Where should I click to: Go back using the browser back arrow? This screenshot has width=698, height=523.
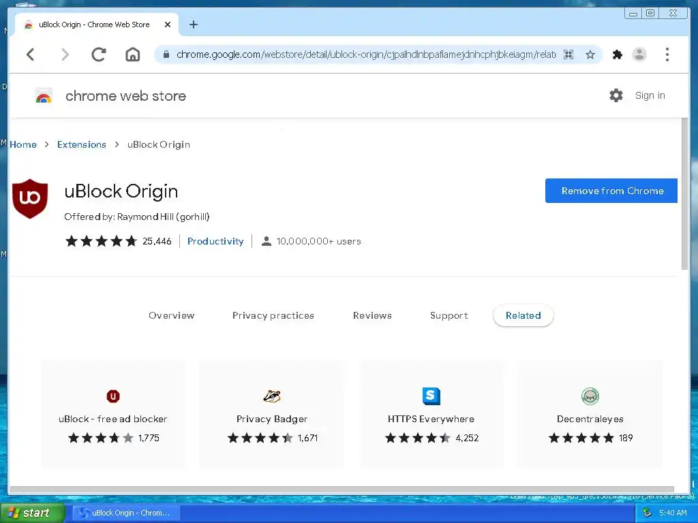[30, 54]
